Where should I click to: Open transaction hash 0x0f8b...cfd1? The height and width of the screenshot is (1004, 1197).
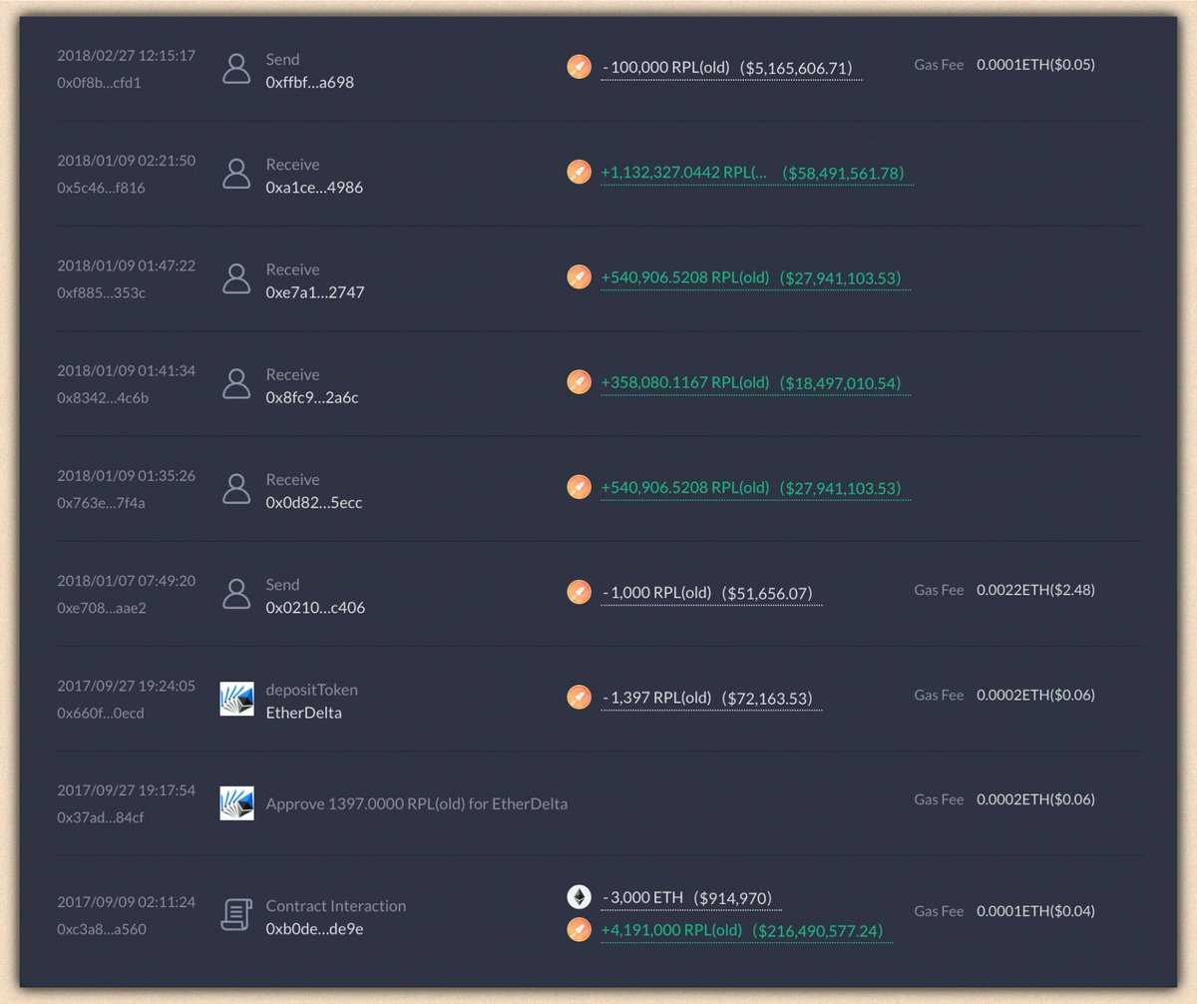[99, 82]
